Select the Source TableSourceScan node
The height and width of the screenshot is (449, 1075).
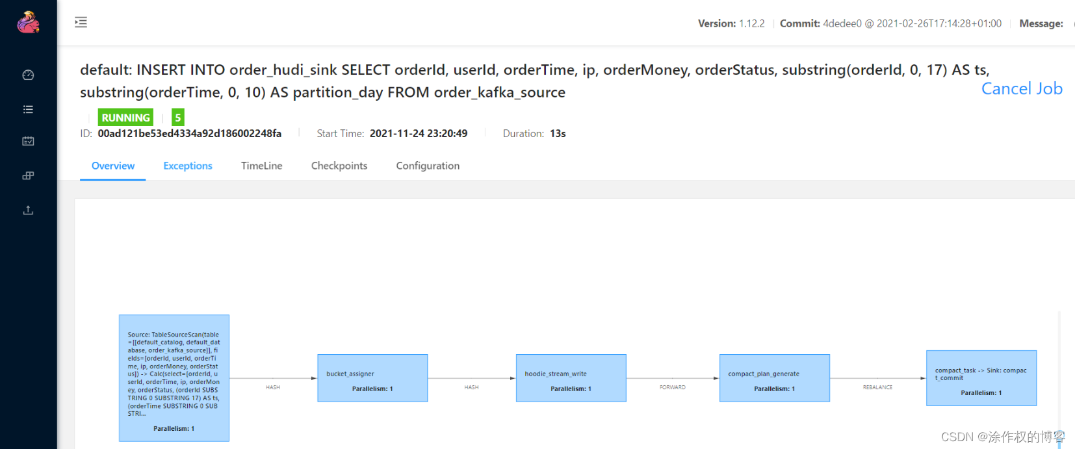[x=174, y=378]
